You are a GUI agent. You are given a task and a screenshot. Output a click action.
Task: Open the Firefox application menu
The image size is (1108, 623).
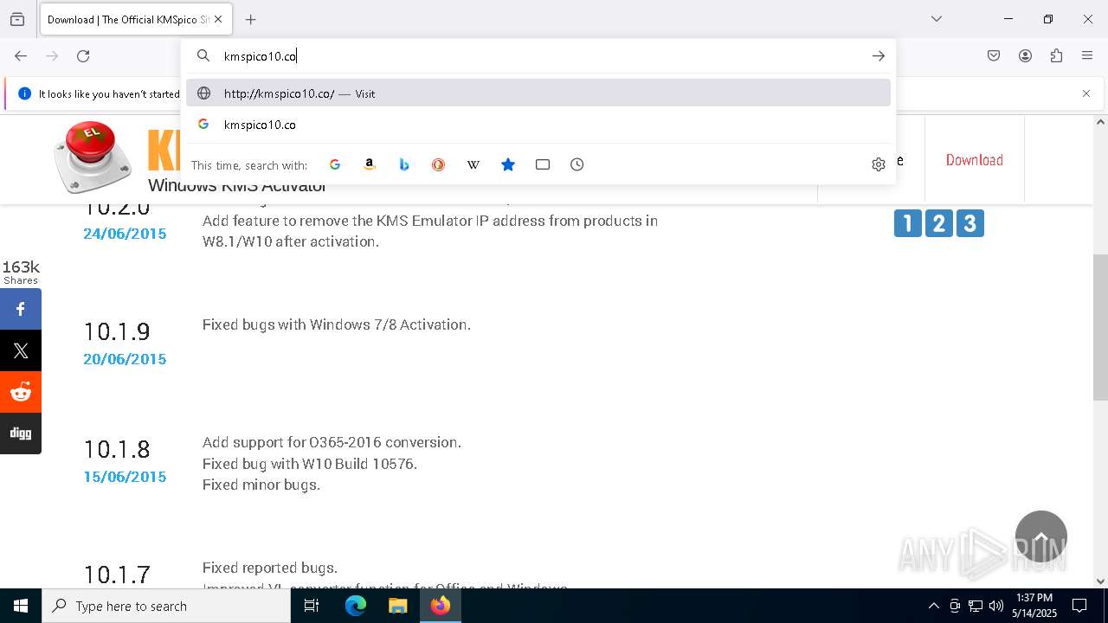(x=1087, y=55)
